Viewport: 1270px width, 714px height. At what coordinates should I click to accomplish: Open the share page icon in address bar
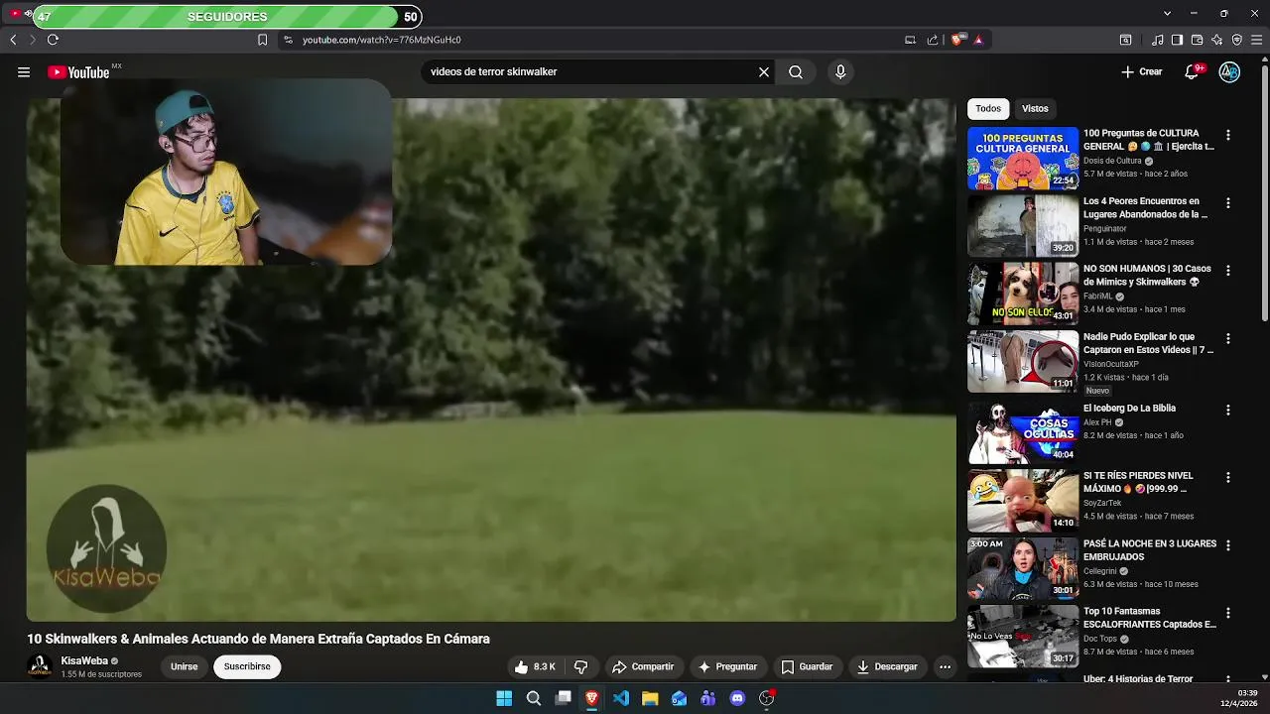(933, 40)
